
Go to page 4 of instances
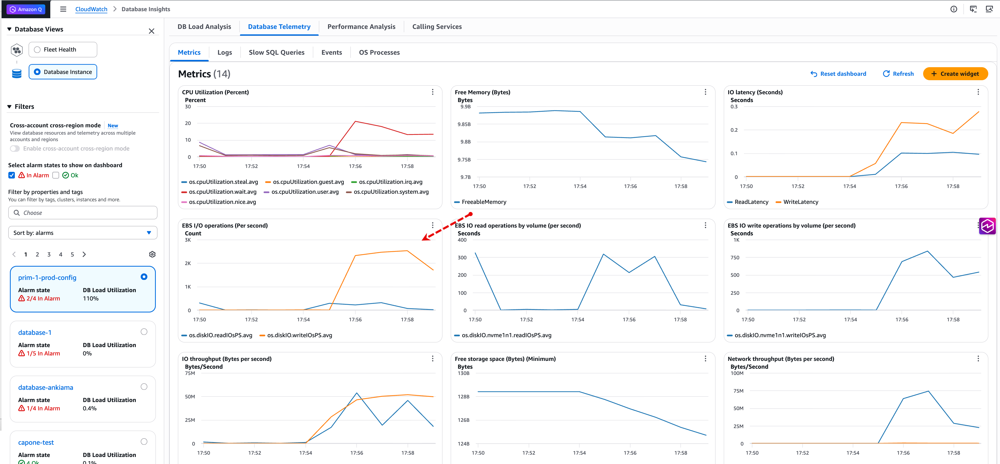pyautogui.click(x=60, y=254)
